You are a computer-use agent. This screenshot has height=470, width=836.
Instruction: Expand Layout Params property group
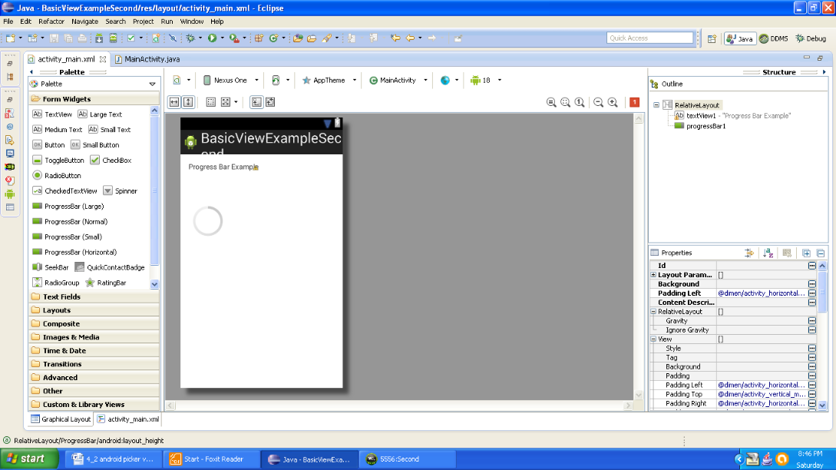653,275
